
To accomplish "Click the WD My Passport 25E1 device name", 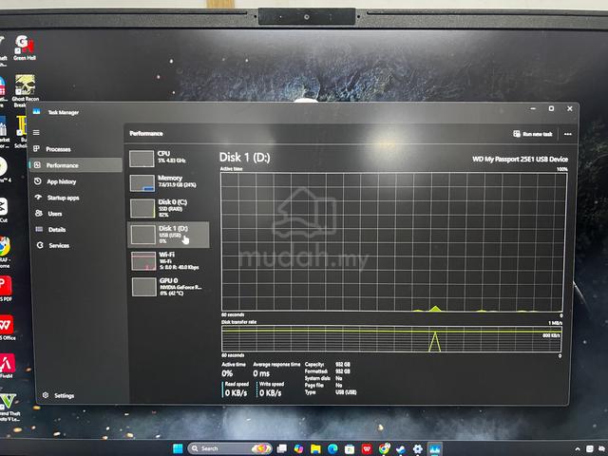I will pos(520,159).
